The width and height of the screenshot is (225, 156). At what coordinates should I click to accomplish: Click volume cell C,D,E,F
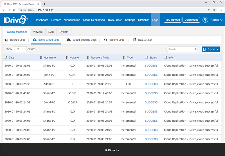73,102
